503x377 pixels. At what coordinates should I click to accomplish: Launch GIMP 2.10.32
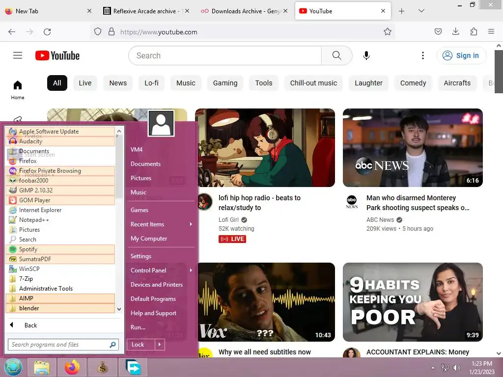point(60,190)
